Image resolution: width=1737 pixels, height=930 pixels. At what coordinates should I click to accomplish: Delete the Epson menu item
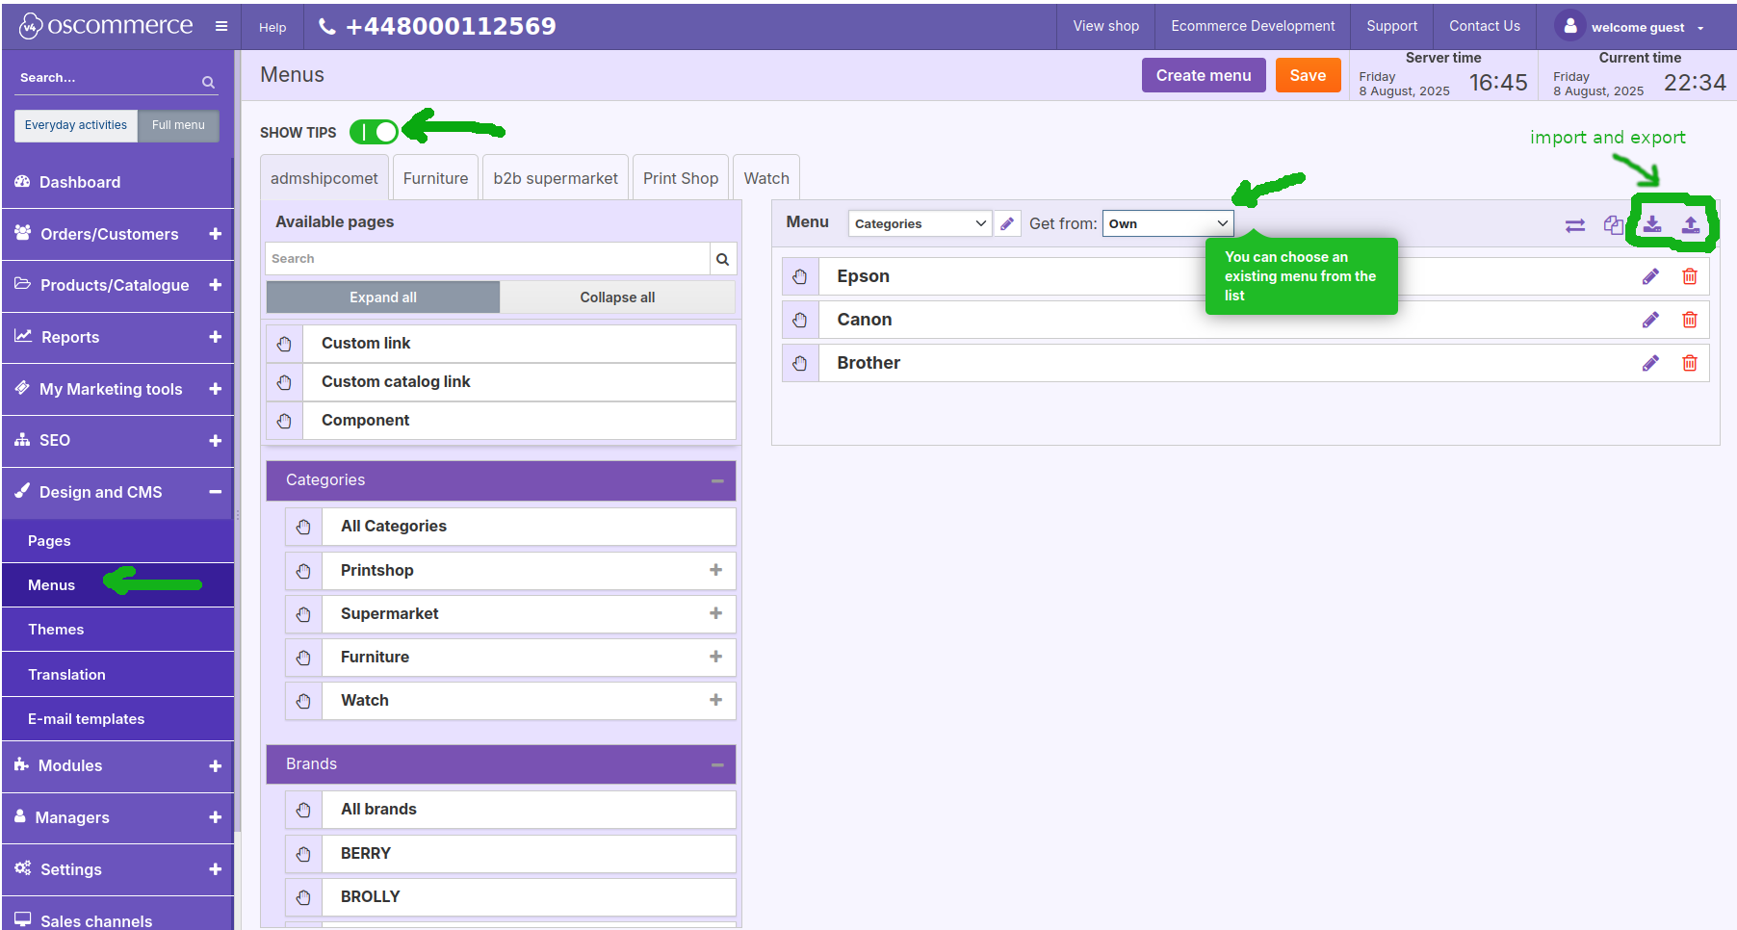1690,276
